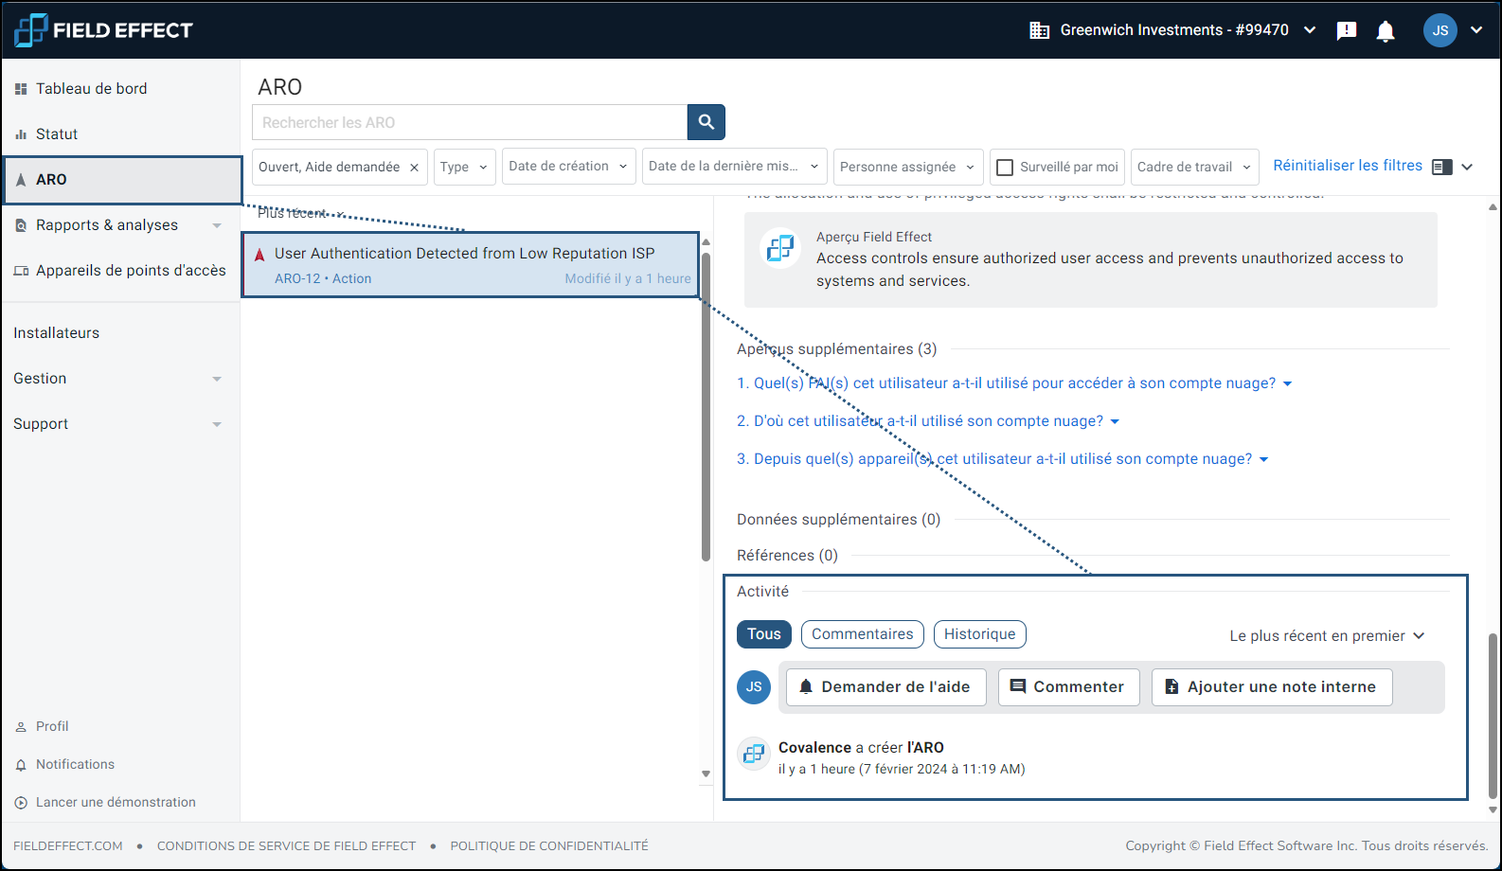Image resolution: width=1502 pixels, height=871 pixels.
Task: Open Conditions de service footer link
Action: coord(286,845)
